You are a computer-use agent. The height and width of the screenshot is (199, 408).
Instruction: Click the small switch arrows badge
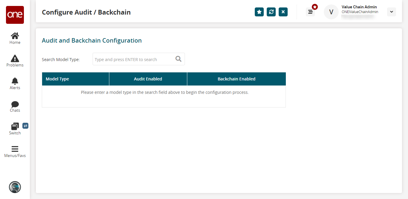coord(25,126)
